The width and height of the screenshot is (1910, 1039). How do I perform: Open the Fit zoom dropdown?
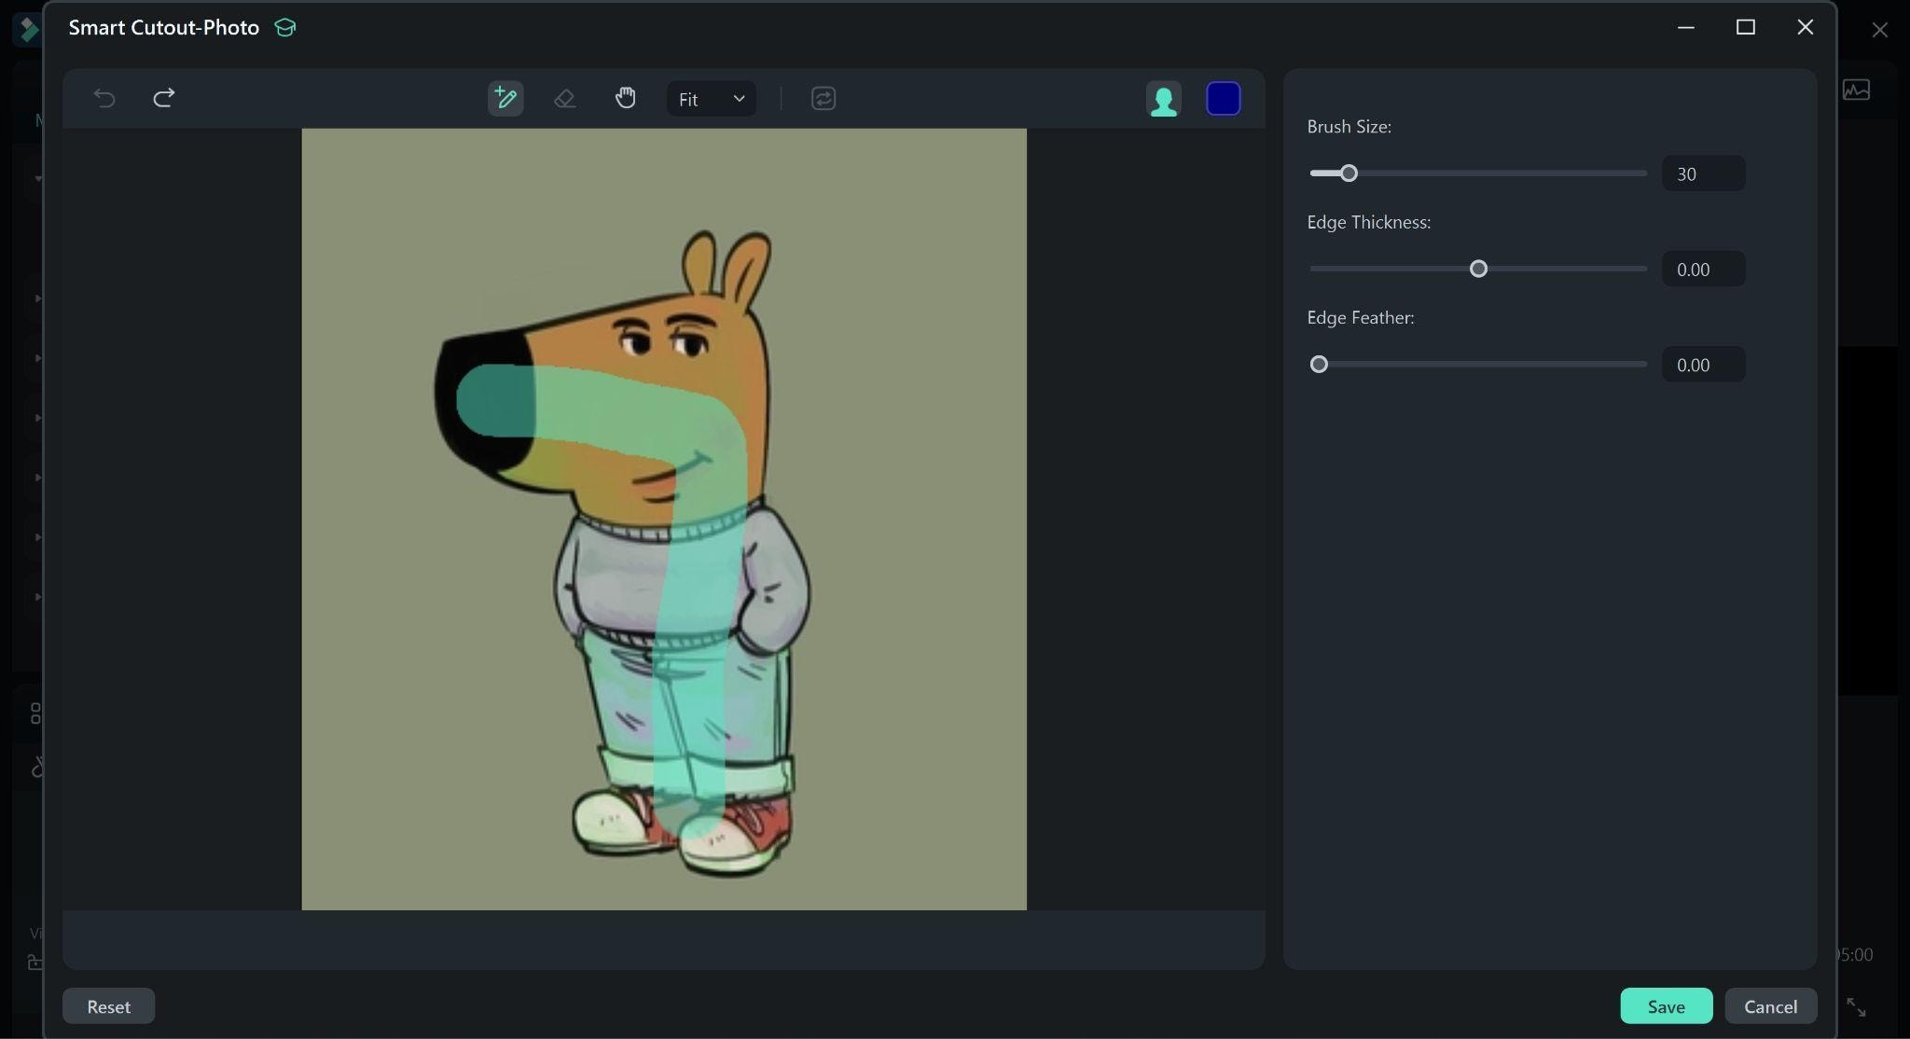coord(712,99)
